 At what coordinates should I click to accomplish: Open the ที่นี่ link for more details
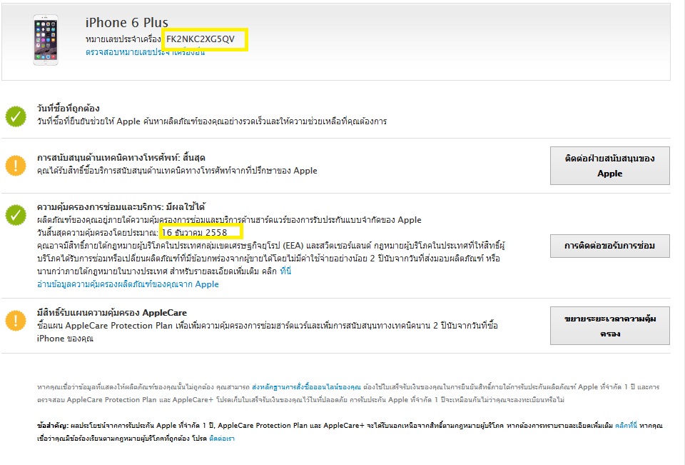(x=285, y=271)
